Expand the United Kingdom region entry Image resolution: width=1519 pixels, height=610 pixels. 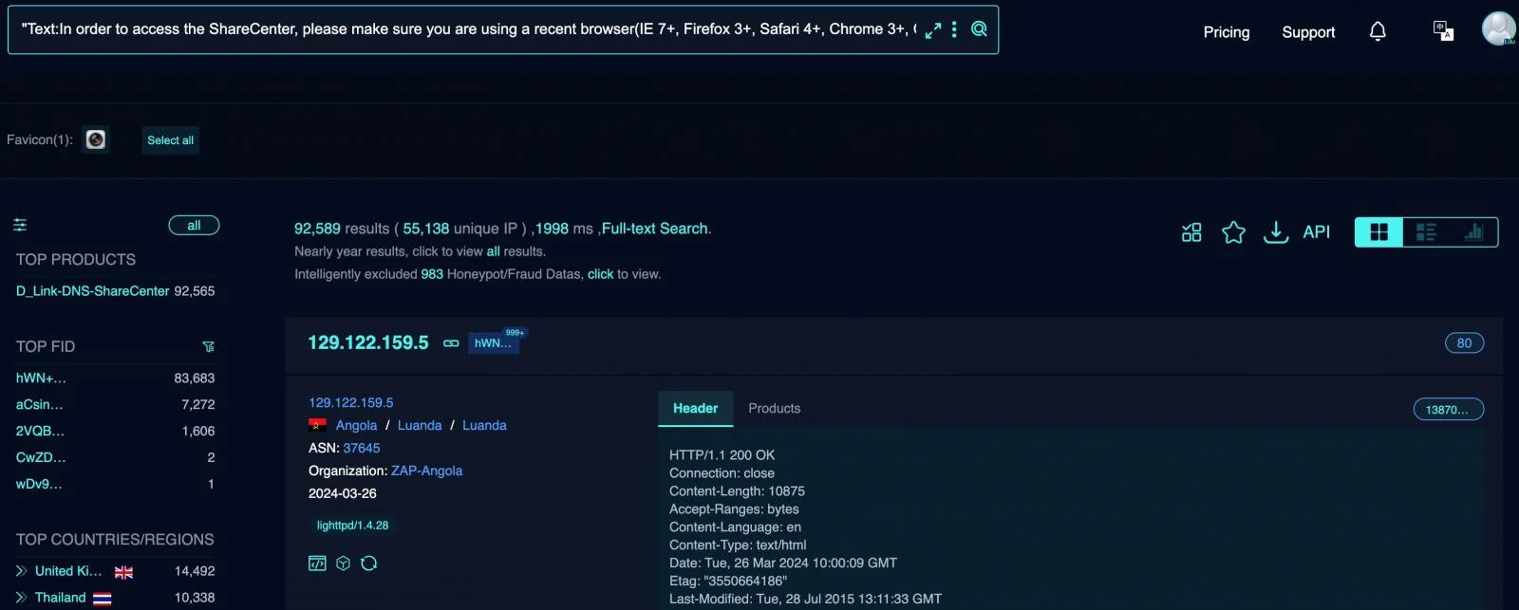click(x=21, y=571)
